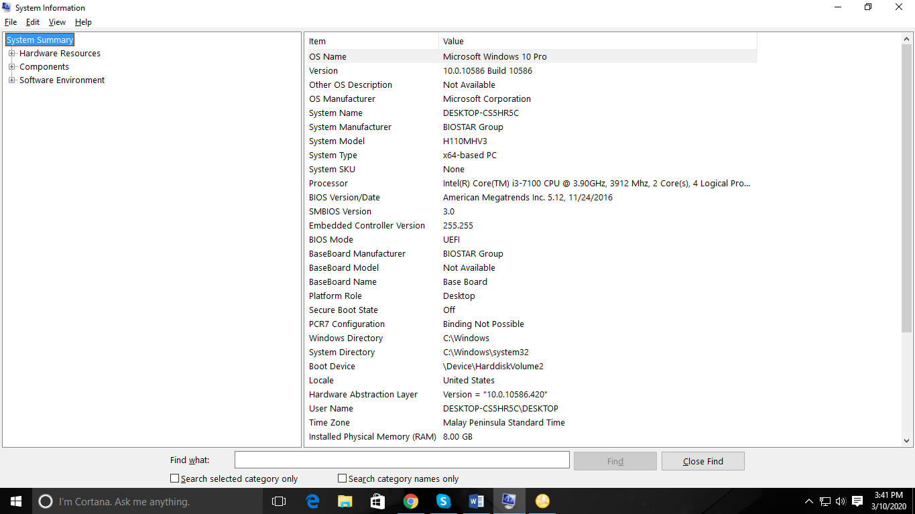
Task: Click the volume speaker tray icon
Action: click(x=841, y=501)
